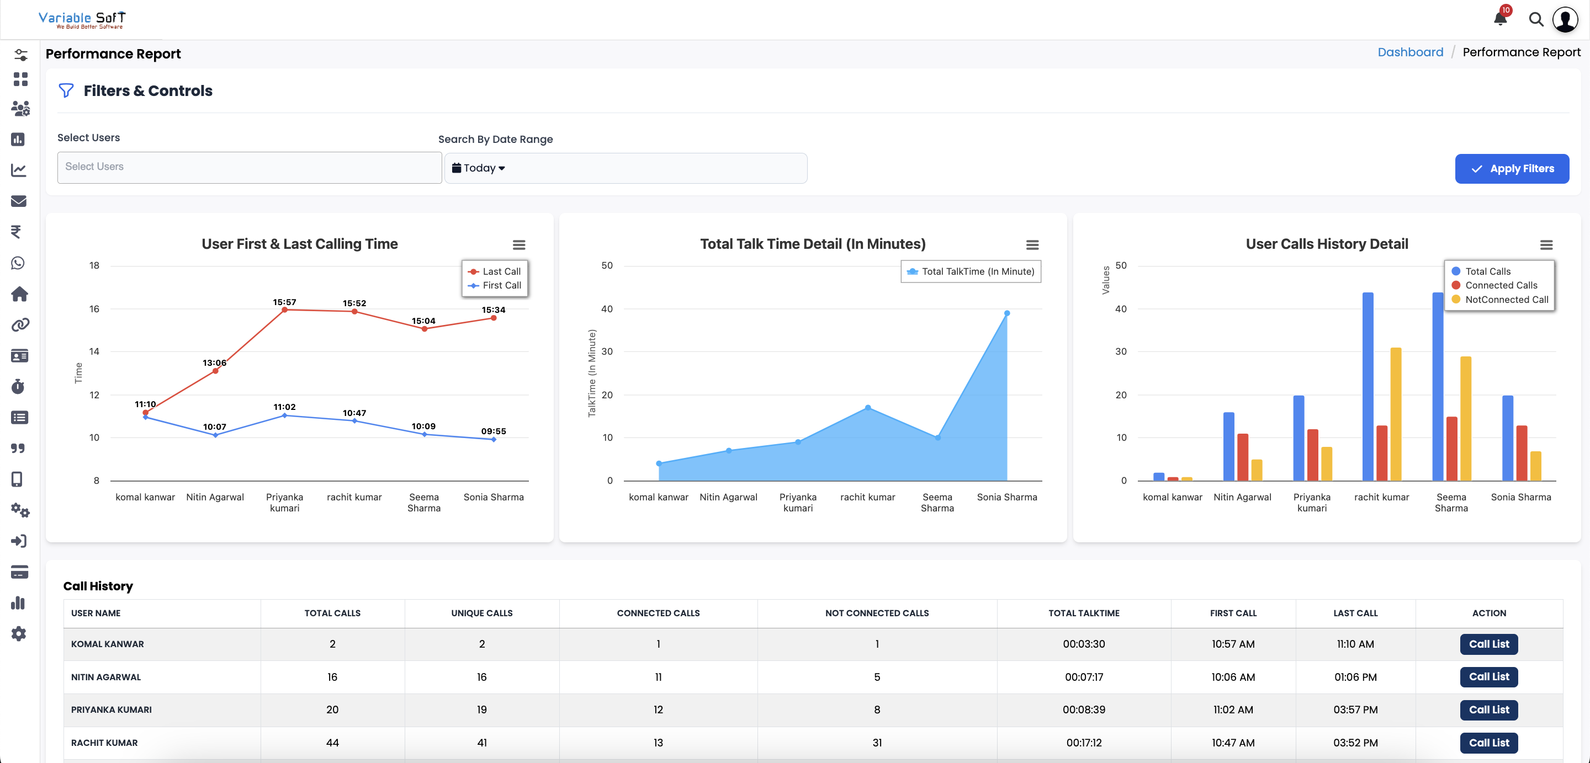Open Call List for RACHIT KUMAR
The width and height of the screenshot is (1590, 763).
coord(1489,743)
